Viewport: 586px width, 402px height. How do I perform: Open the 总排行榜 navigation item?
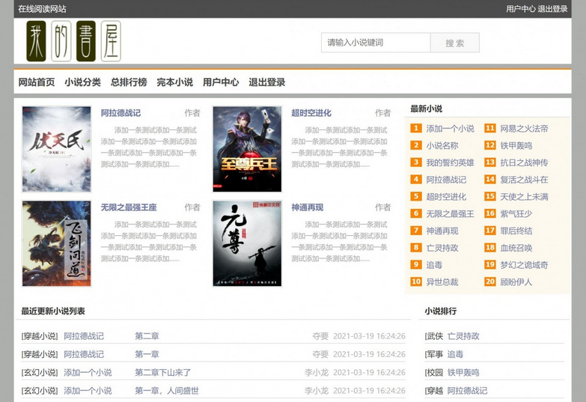pos(129,82)
